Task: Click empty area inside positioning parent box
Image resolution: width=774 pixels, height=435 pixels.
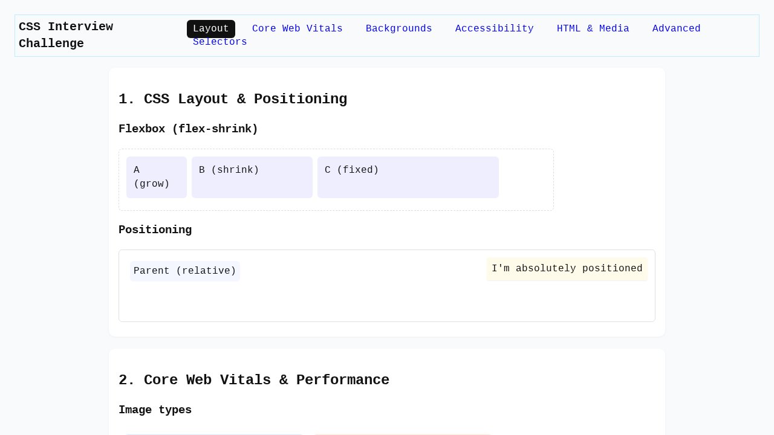Action: coord(363,299)
